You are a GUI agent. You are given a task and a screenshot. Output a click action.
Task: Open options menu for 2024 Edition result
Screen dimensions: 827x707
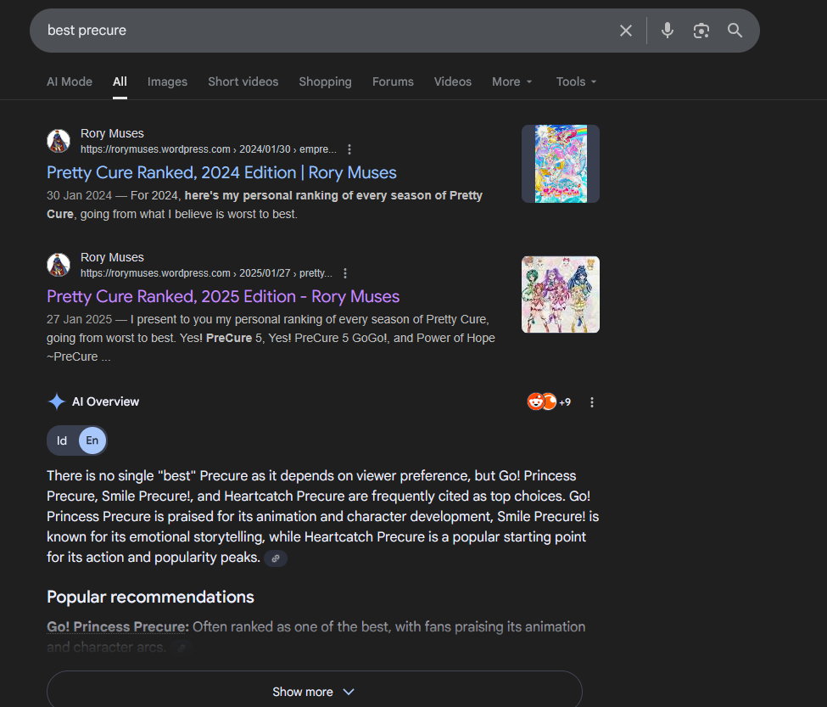point(349,149)
